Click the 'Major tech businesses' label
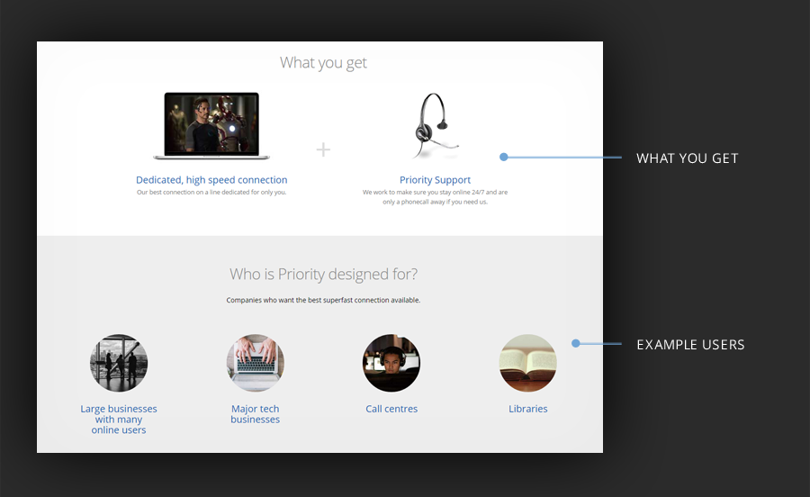This screenshot has height=497, width=810. point(255,414)
